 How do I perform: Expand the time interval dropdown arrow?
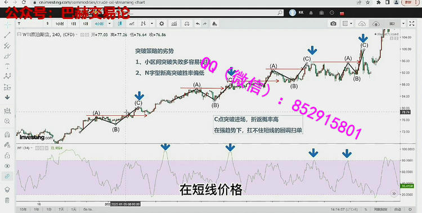tap(110, 24)
